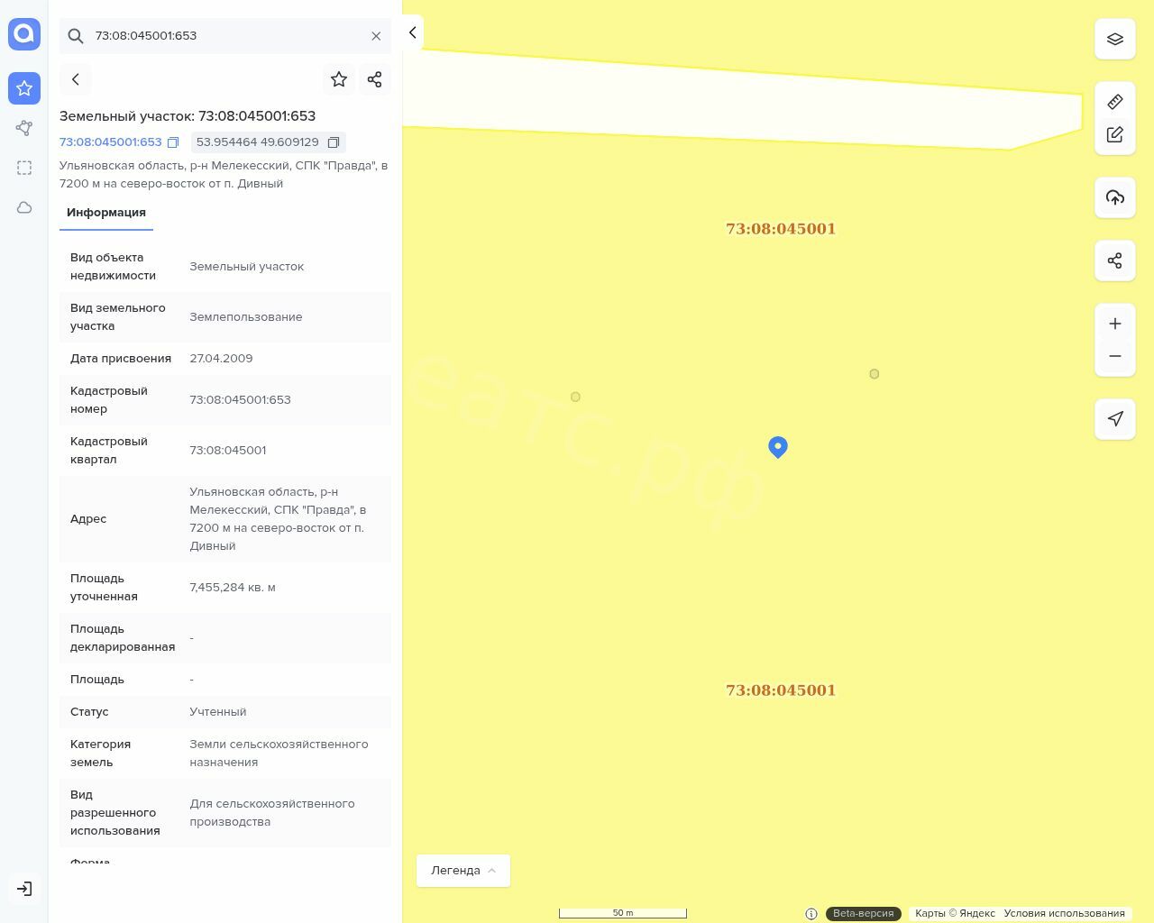Add parcel to favorites with star
This screenshot has width=1154, height=923.
[x=339, y=79]
